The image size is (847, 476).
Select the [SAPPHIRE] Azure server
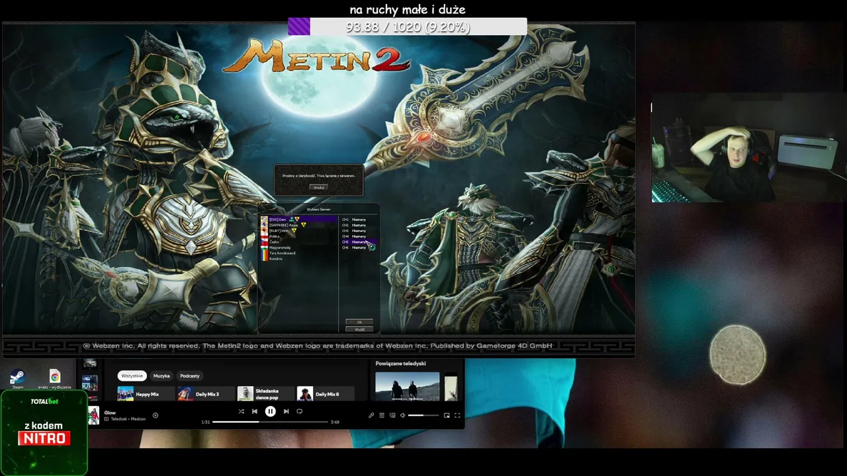click(298, 225)
